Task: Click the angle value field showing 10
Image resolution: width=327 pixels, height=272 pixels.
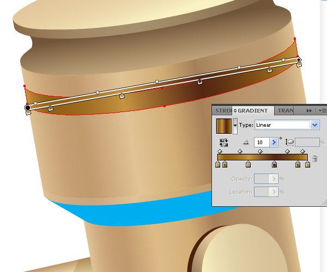Action: coord(262,143)
